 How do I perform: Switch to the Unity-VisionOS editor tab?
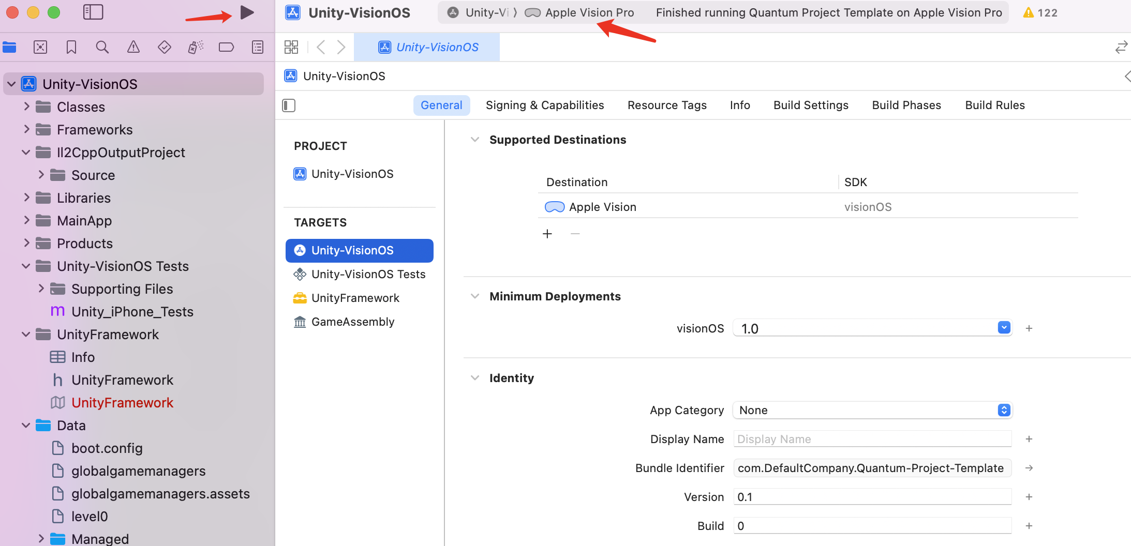[427, 47]
